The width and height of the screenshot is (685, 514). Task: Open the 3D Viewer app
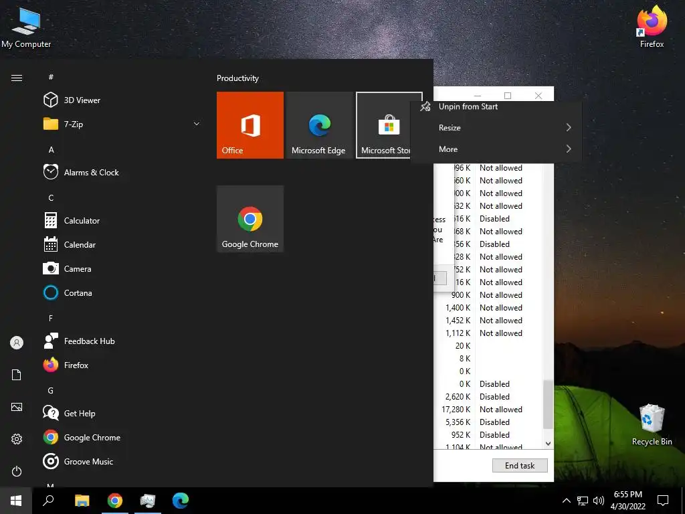point(120,100)
